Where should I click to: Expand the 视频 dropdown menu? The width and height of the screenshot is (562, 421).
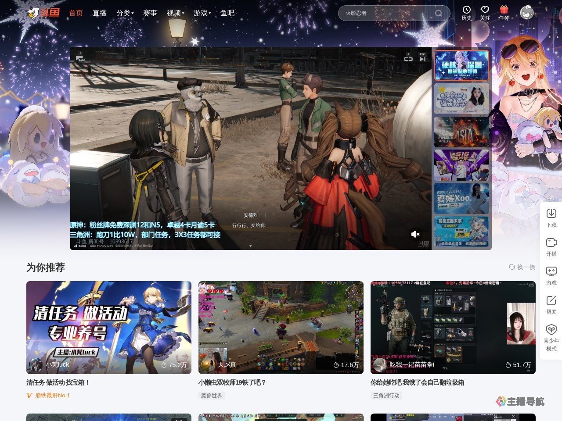pyautogui.click(x=176, y=13)
